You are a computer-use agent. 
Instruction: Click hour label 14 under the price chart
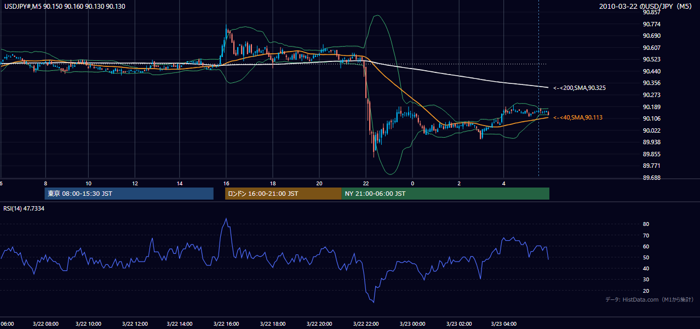coord(180,183)
